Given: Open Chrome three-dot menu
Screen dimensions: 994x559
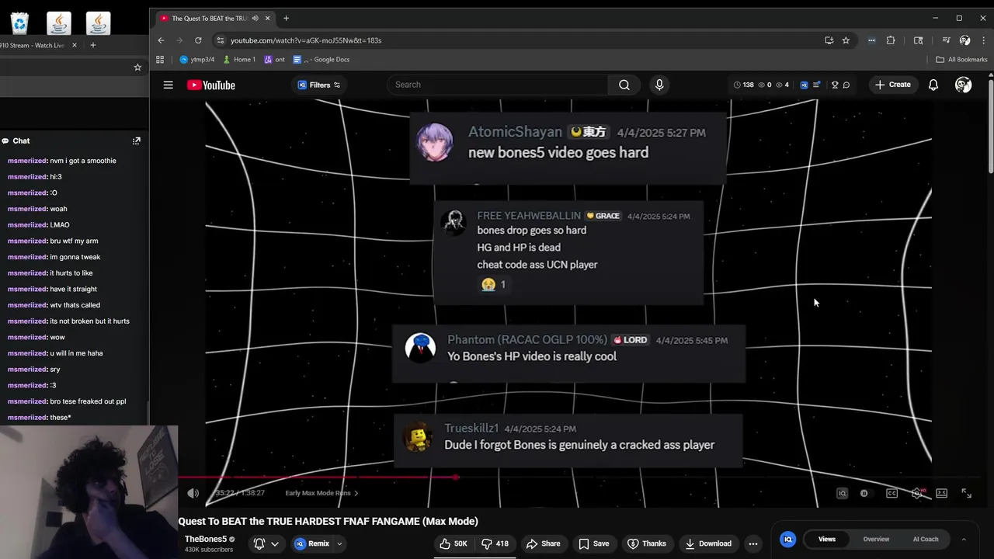Looking at the screenshot, I should pyautogui.click(x=983, y=40).
